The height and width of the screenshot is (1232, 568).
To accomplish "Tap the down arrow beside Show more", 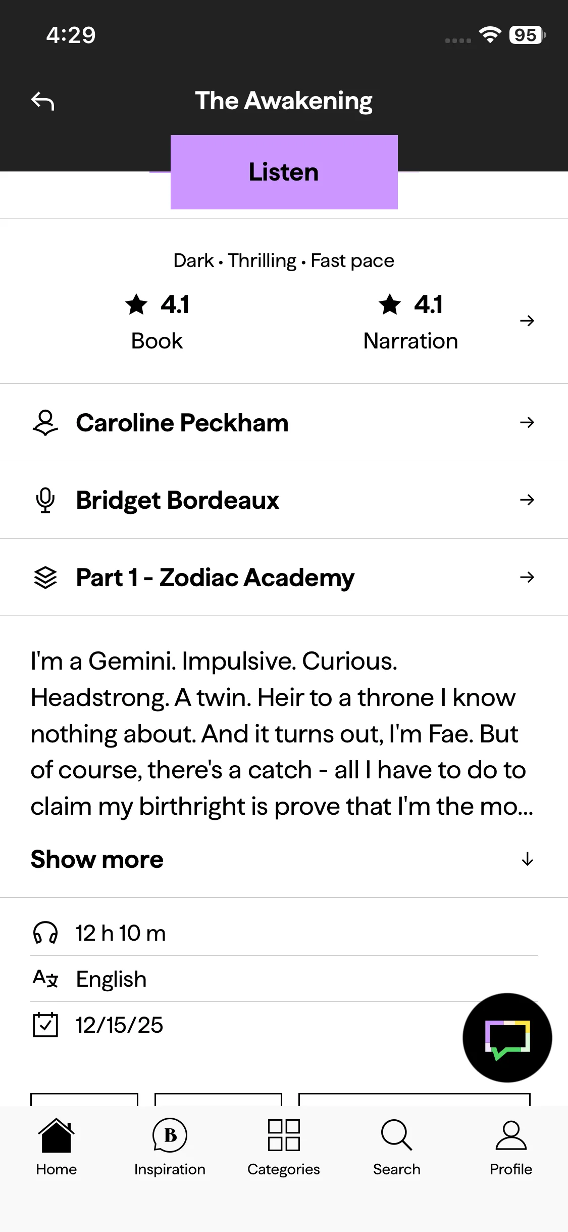I will point(527,859).
